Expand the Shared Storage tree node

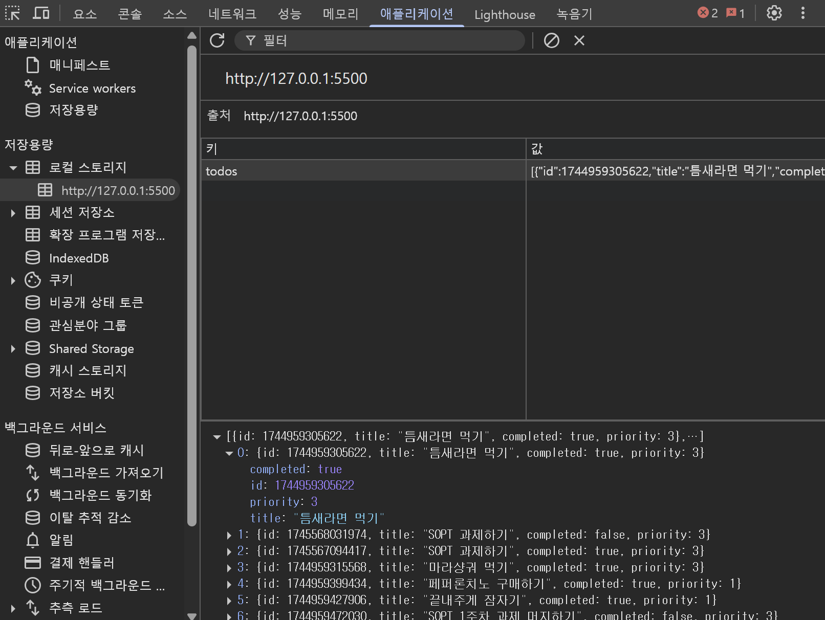coord(13,349)
